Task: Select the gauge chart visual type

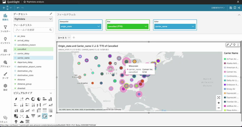Action: 28,99
